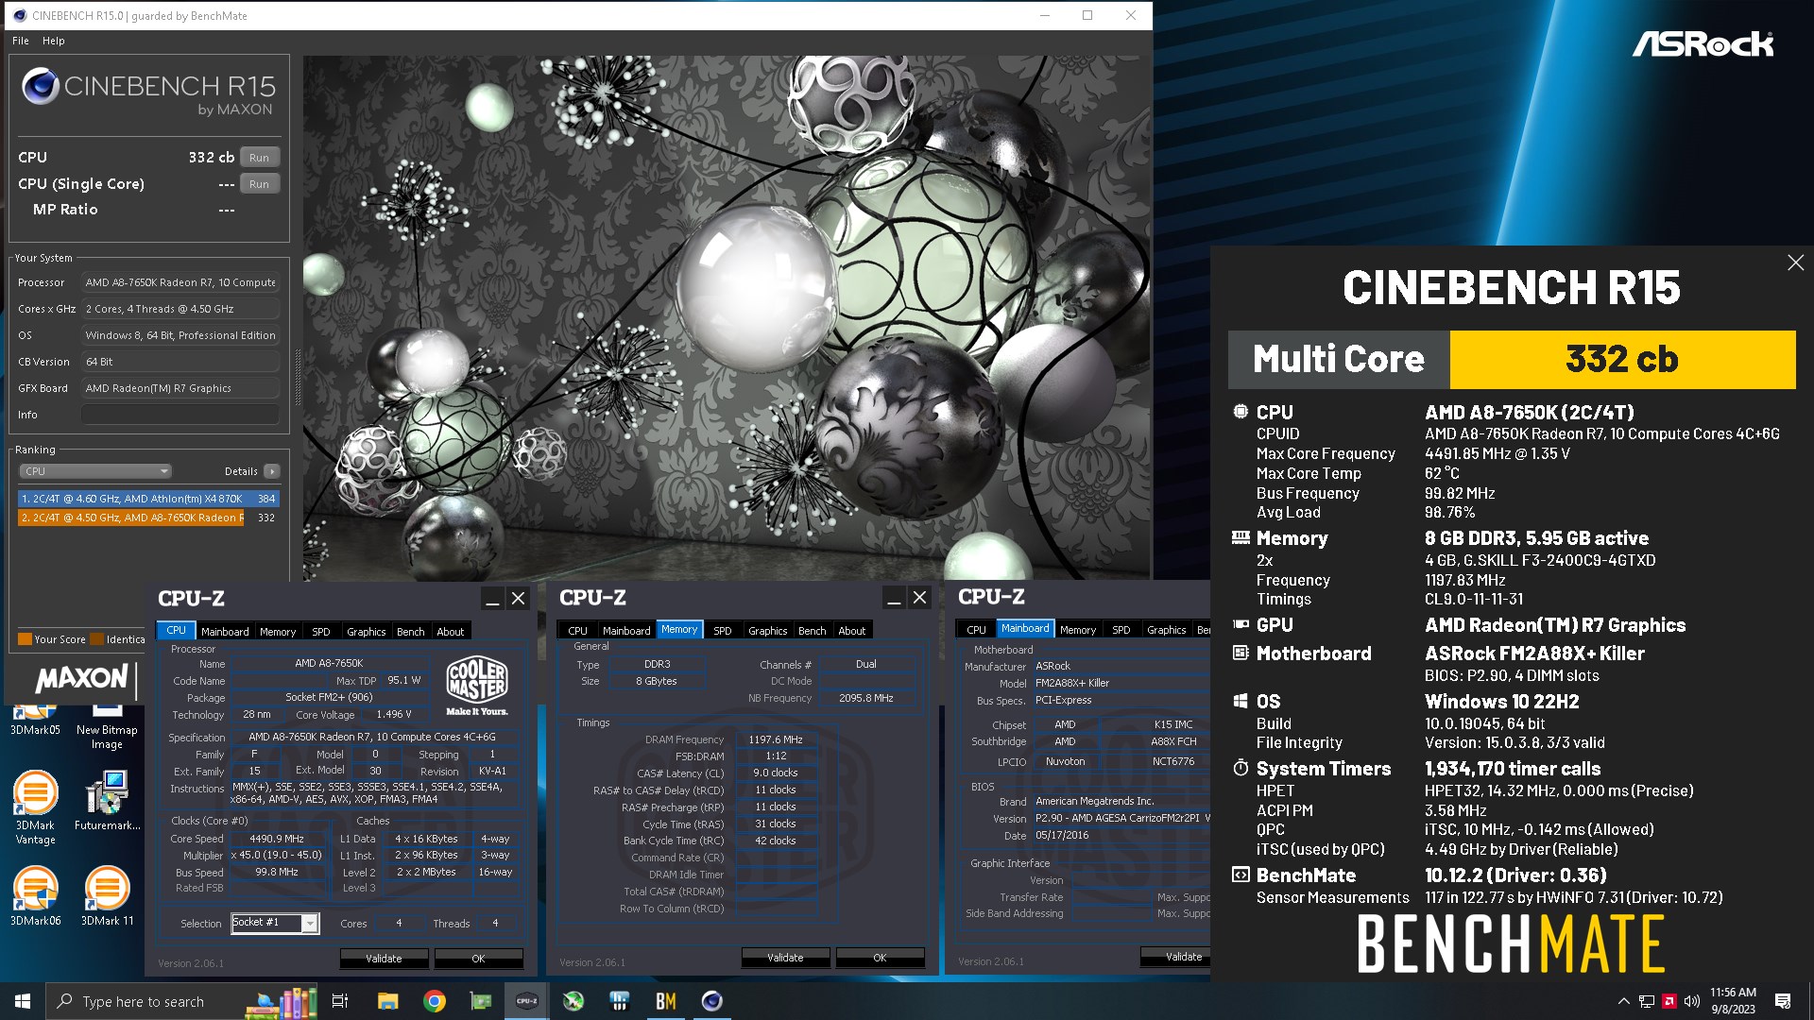The width and height of the screenshot is (1814, 1020).
Task: Click Validate in the first CPU-Z window
Action: 384,958
